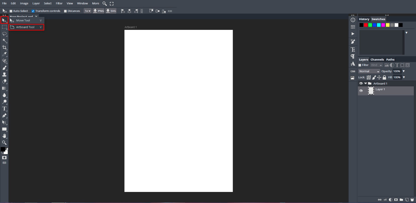Open the 1x export scale dropdown

click(x=88, y=11)
